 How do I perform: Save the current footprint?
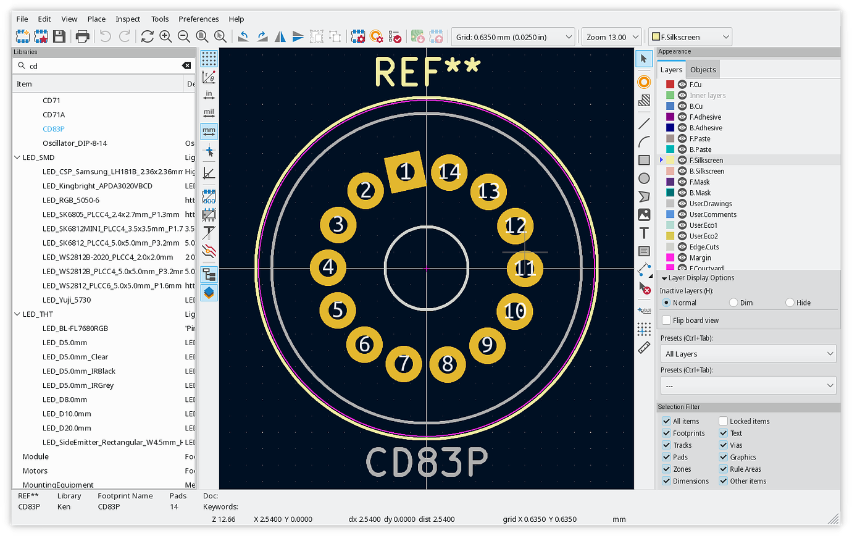pyautogui.click(x=57, y=36)
